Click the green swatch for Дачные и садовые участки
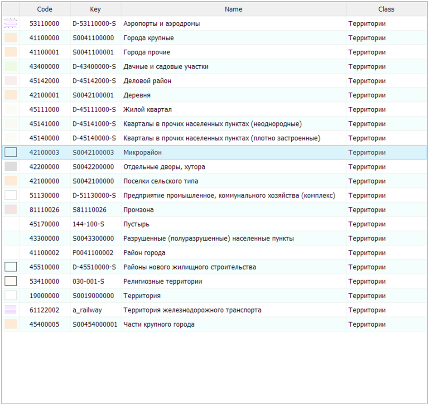The image size is (429, 405). 10,67
